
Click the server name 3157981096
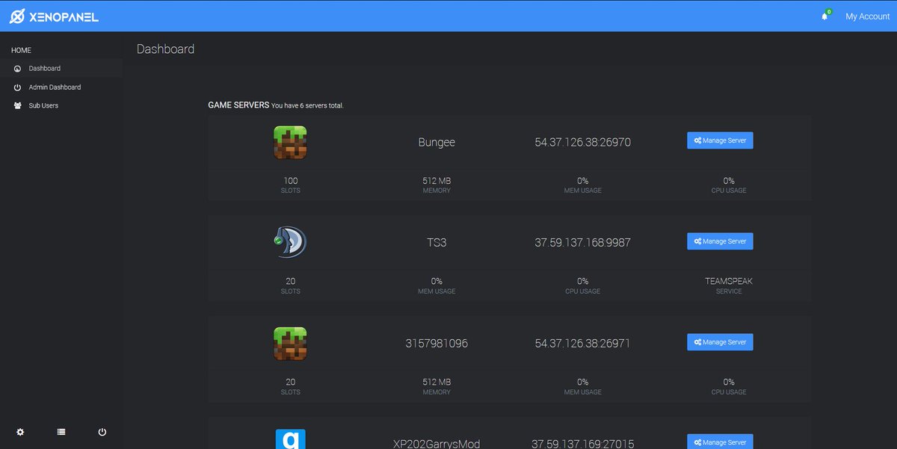[437, 344]
